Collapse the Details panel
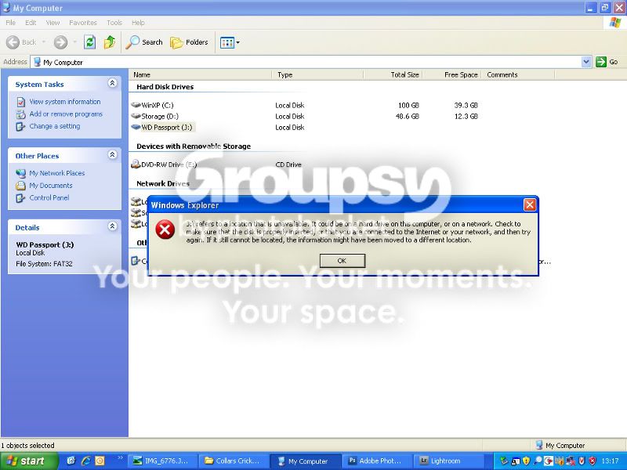This screenshot has width=627, height=470. (x=112, y=226)
